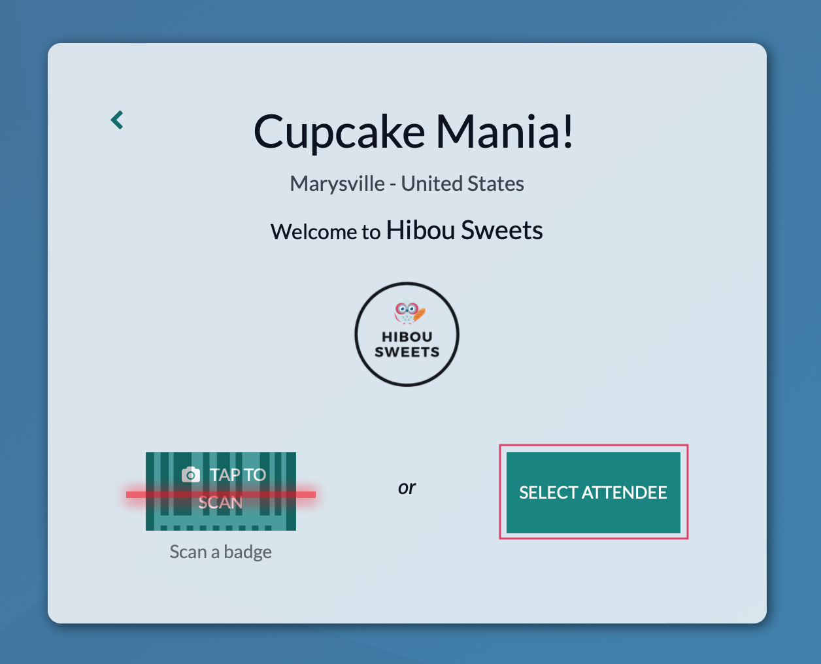Click the HIBOU SWEETS text inside logo circle
The image size is (821, 664).
point(407,344)
